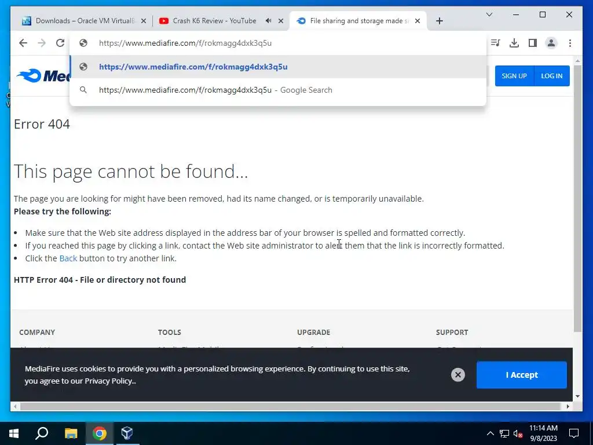Click the SUPPORT footer heading
The image size is (593, 445).
(x=452, y=332)
